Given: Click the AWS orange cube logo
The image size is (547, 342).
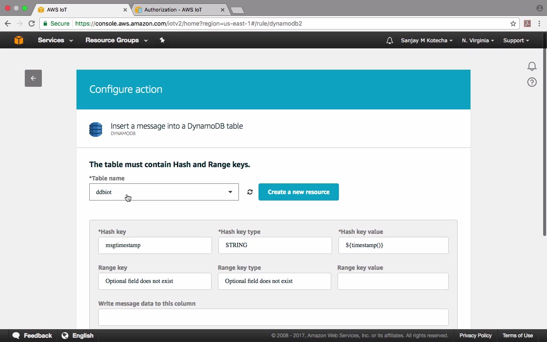Looking at the screenshot, I should point(19,40).
